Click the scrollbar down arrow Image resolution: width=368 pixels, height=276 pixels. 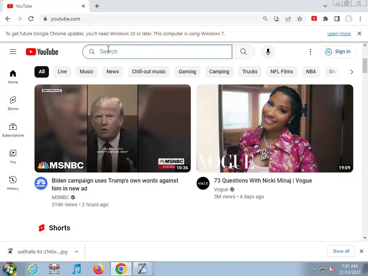click(365, 238)
